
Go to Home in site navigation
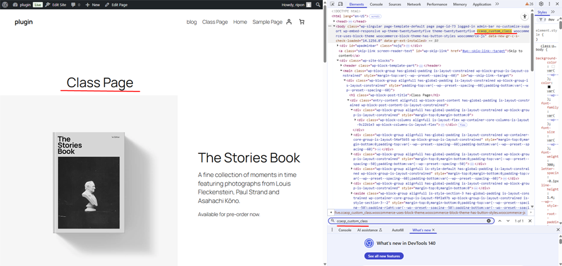pos(240,22)
